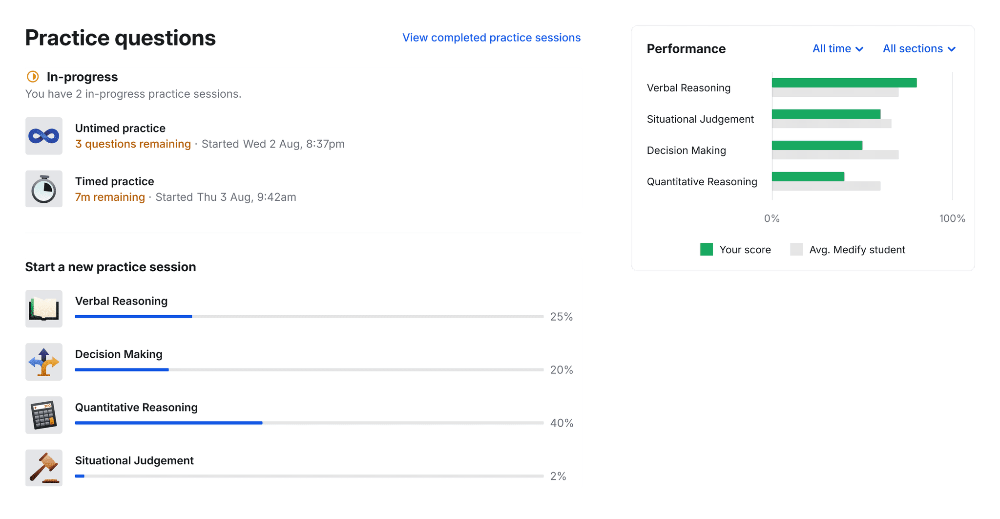Click the green Quantitative Reasoning score bar
1000x519 pixels.
click(808, 177)
